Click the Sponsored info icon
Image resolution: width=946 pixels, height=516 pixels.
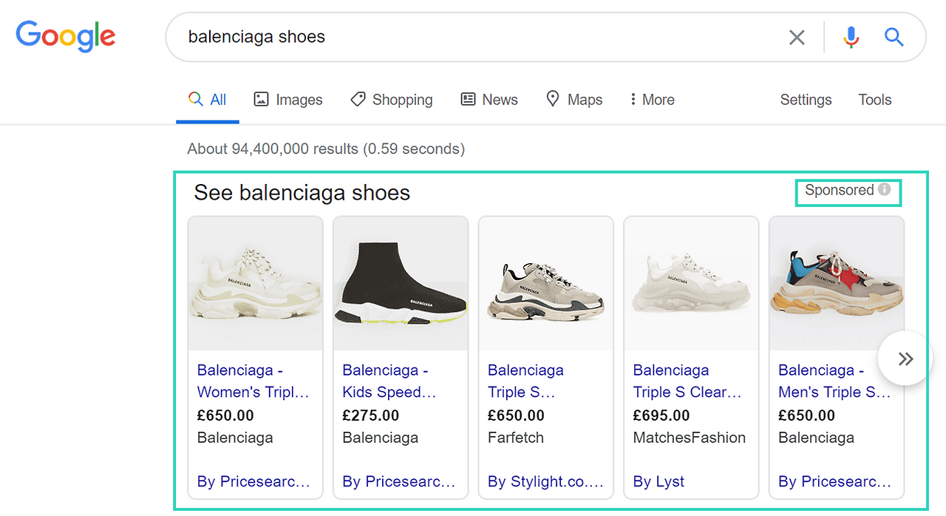click(885, 190)
